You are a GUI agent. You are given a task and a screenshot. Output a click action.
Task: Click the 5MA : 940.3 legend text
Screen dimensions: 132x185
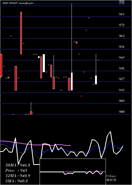16,181
